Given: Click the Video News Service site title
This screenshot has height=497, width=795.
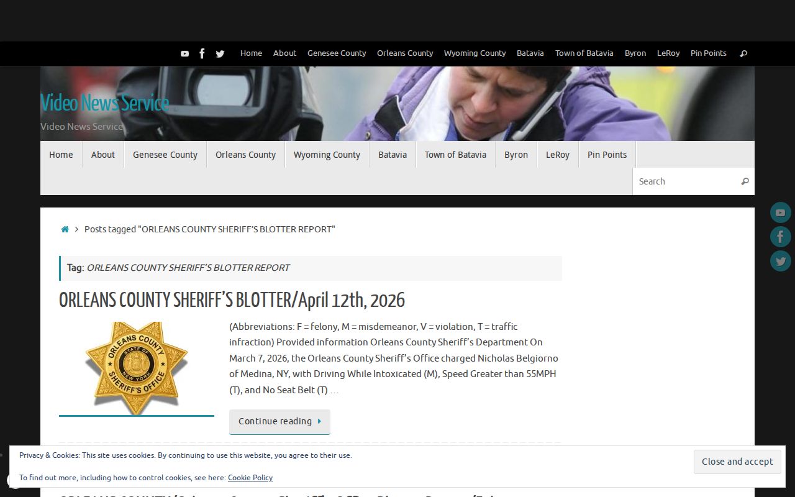Looking at the screenshot, I should 104,103.
